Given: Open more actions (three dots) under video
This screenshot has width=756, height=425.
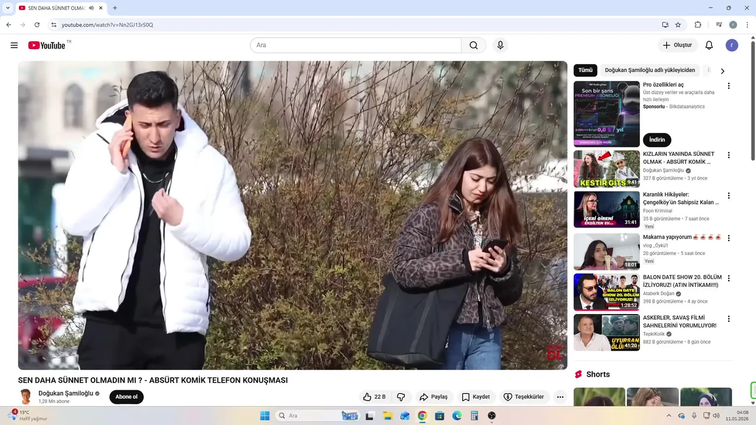Looking at the screenshot, I should coord(560,397).
